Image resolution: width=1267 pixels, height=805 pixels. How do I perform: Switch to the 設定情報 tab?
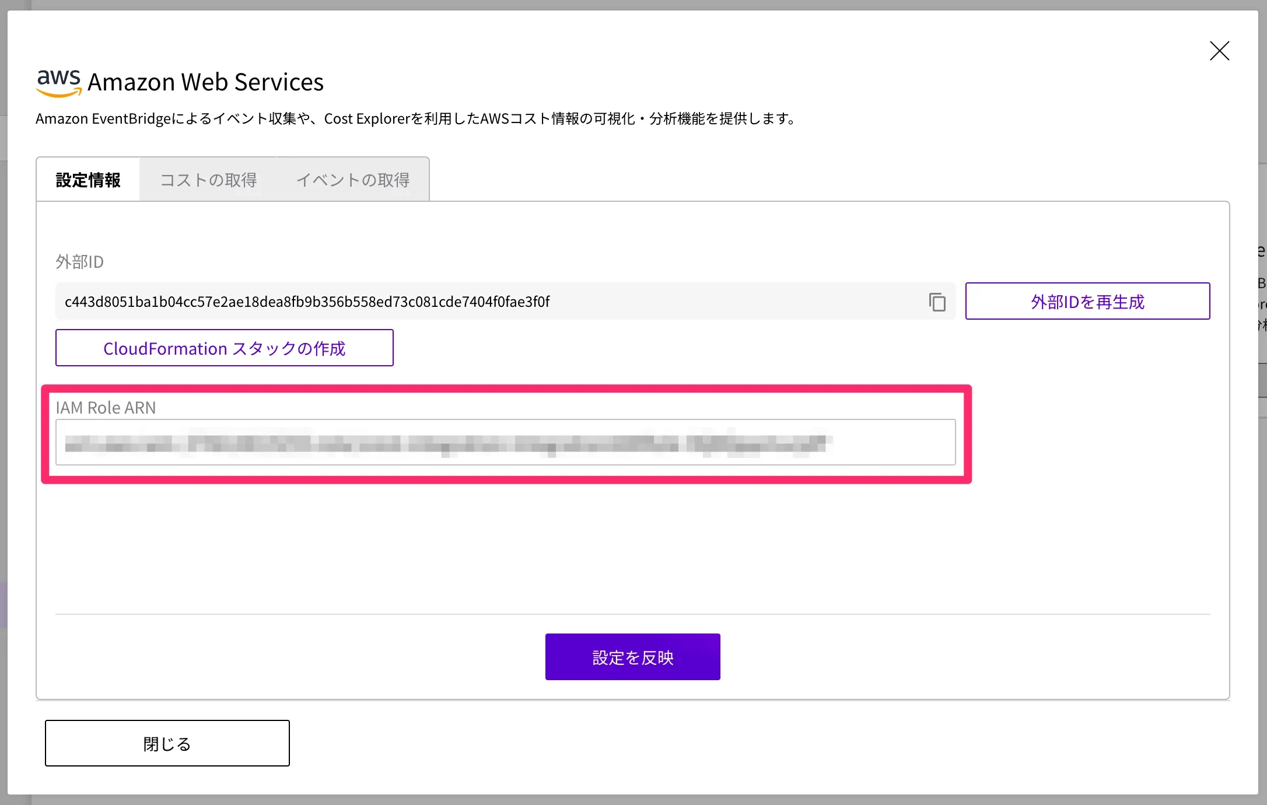88,180
